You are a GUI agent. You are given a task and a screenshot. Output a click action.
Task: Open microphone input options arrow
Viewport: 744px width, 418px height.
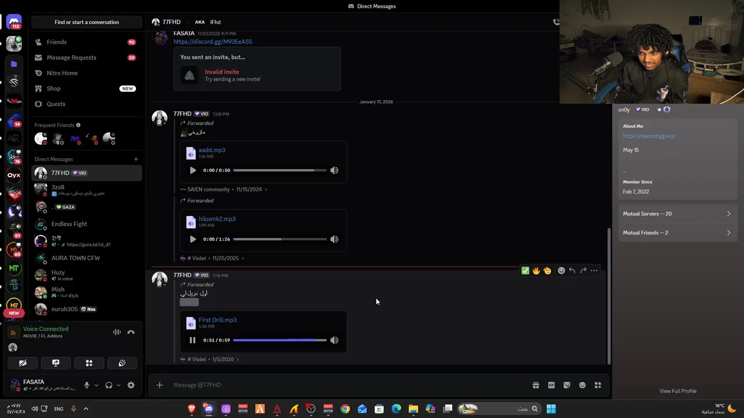(96, 385)
